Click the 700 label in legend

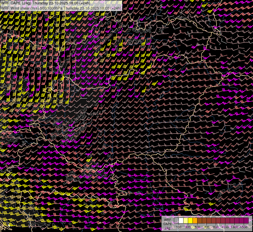coord(206,227)
